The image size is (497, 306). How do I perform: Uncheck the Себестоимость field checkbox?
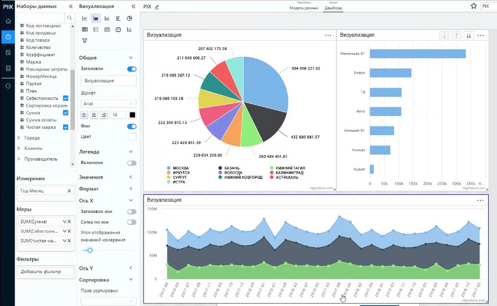coord(66,98)
